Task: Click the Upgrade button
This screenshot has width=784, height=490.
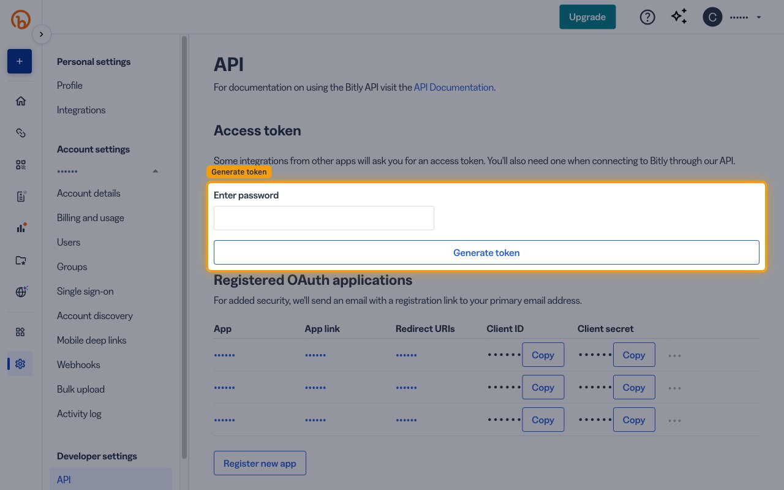Action: 587,17
